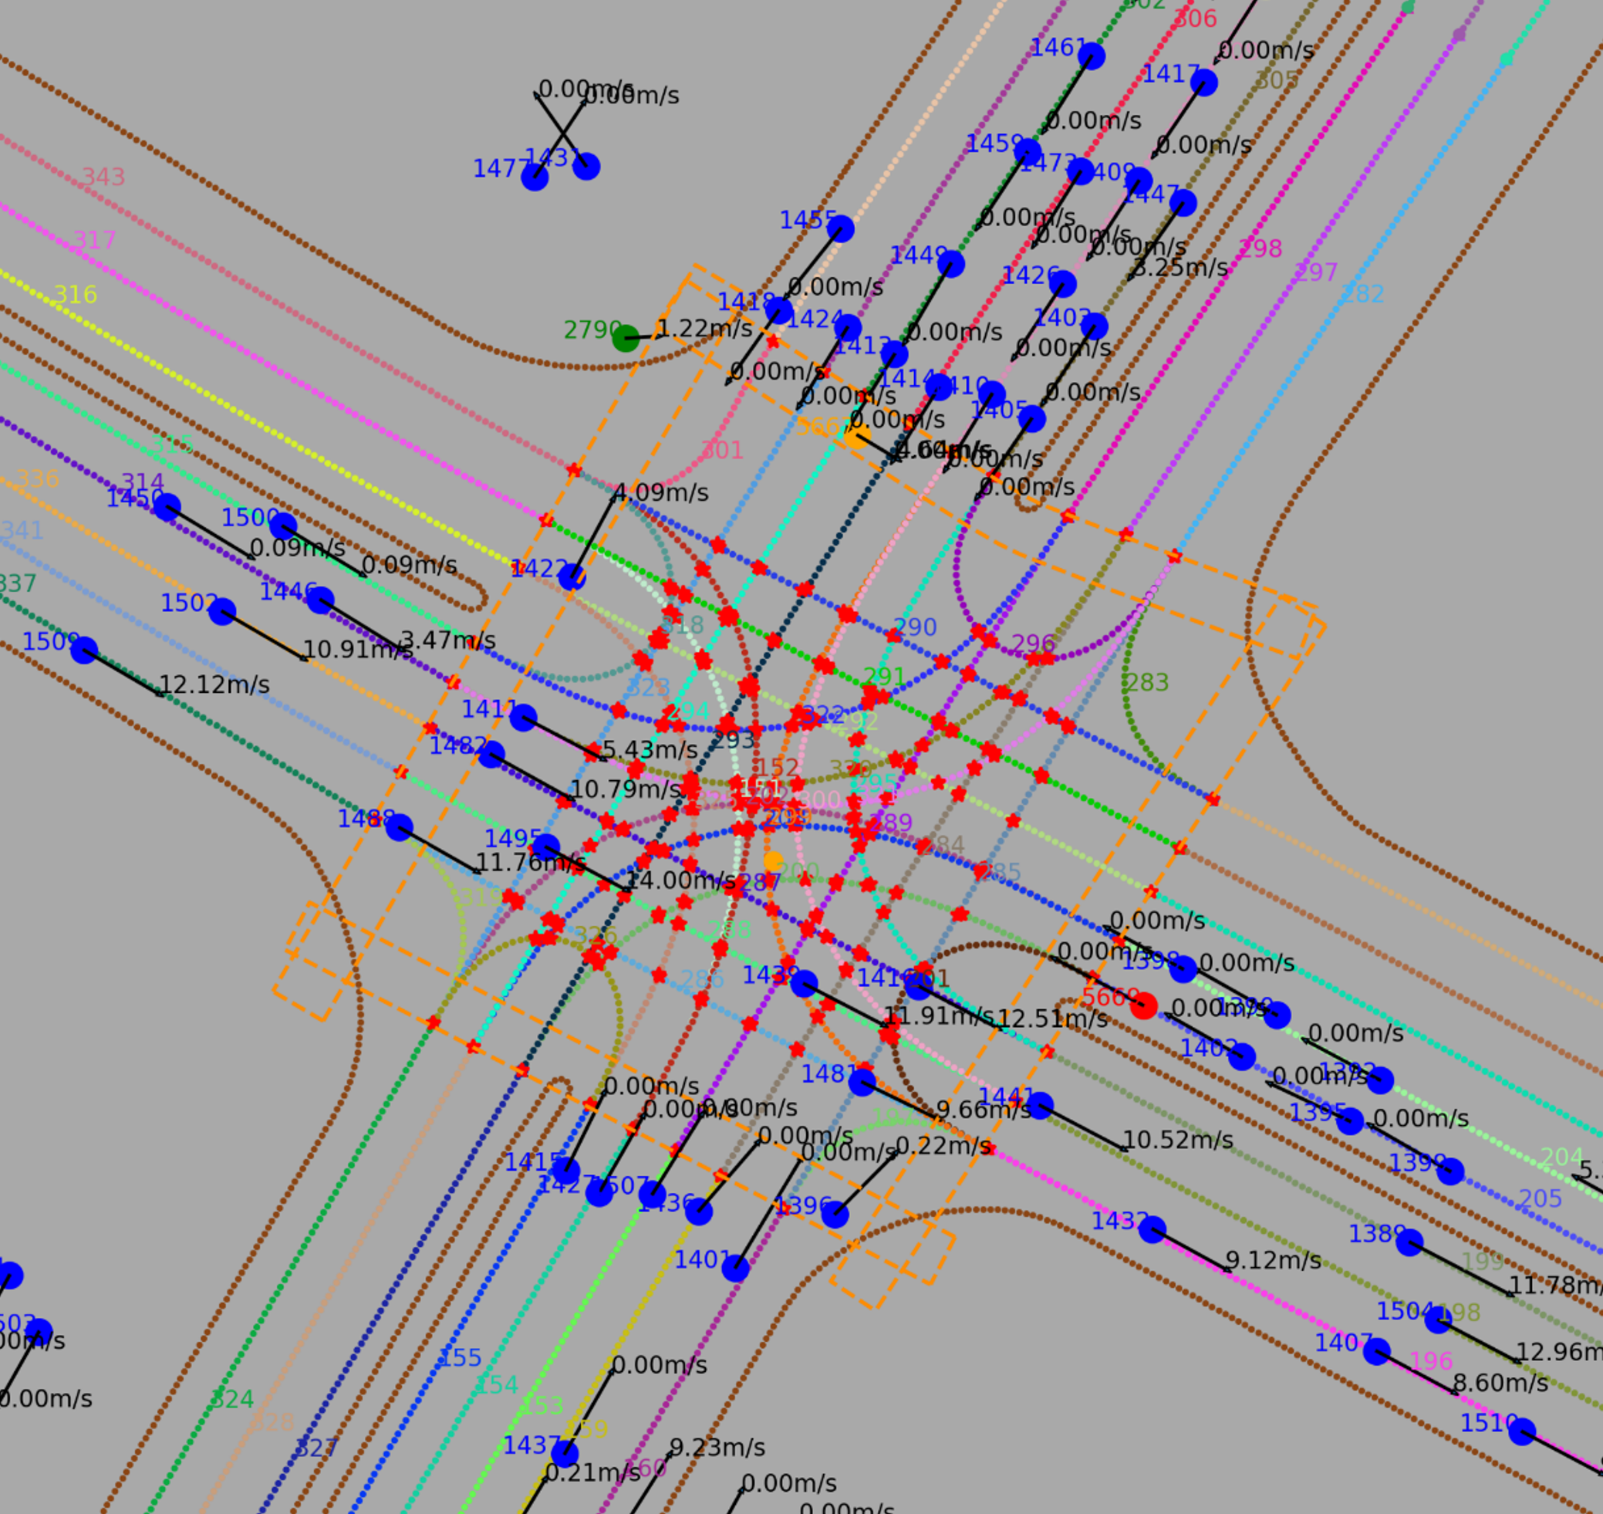Select blue agent dot 1488
The image size is (1603, 1514).
click(x=400, y=827)
